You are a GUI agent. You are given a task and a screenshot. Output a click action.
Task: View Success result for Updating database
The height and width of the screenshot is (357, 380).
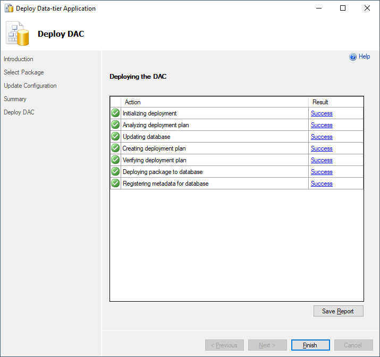pyautogui.click(x=322, y=137)
